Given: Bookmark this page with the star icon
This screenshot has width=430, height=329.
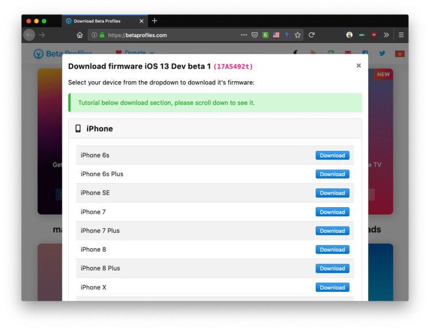Looking at the screenshot, I should [298, 35].
